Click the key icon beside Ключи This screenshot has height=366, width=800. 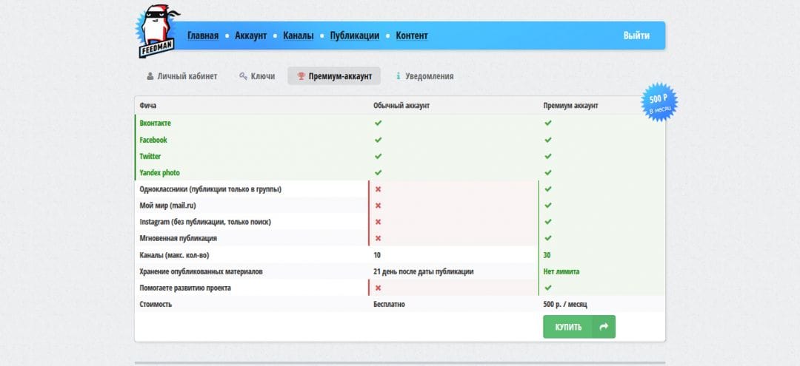coord(244,76)
